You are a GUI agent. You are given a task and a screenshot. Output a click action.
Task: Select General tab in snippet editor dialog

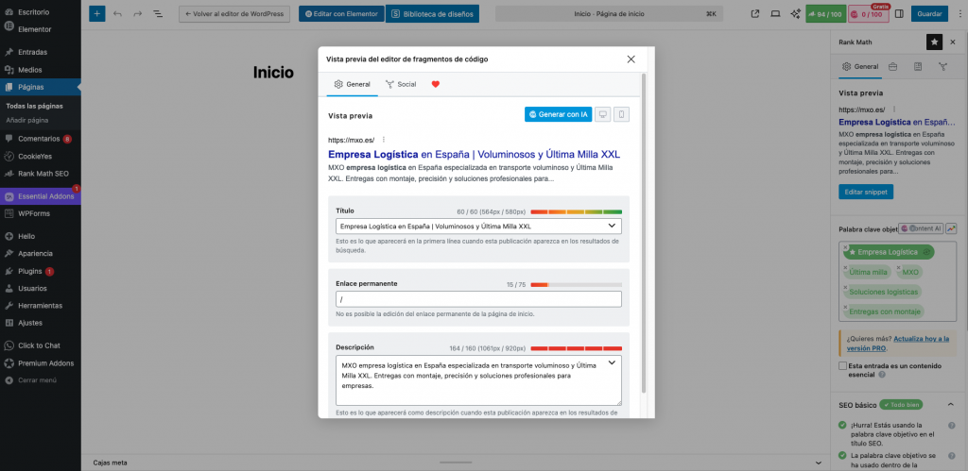click(352, 84)
